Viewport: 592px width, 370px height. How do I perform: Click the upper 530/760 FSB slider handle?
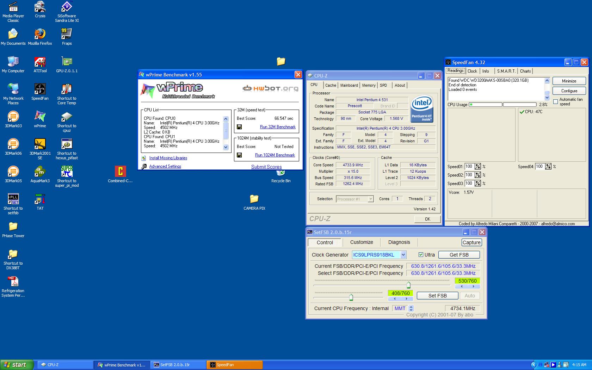tap(408, 285)
